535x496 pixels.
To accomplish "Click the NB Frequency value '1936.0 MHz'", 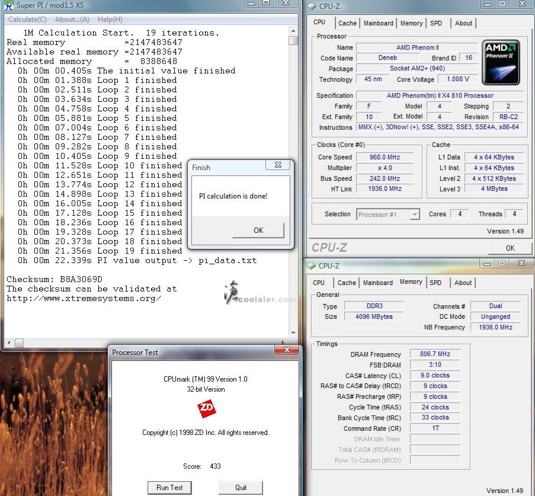I will [495, 327].
